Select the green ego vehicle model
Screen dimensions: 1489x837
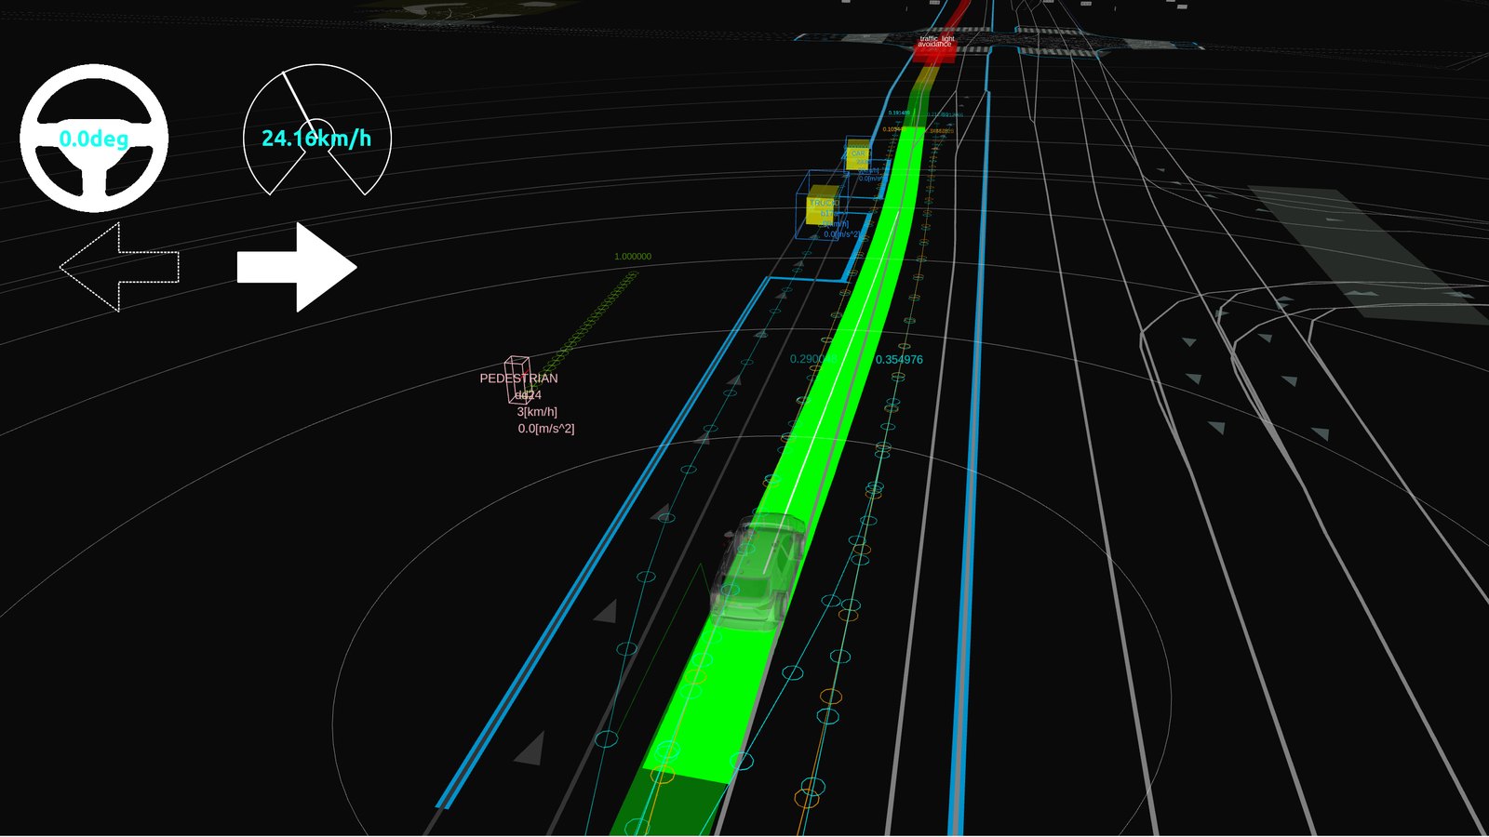(x=759, y=574)
